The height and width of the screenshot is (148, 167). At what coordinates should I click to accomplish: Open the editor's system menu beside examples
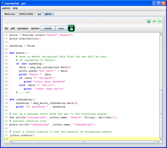click(35, 28)
